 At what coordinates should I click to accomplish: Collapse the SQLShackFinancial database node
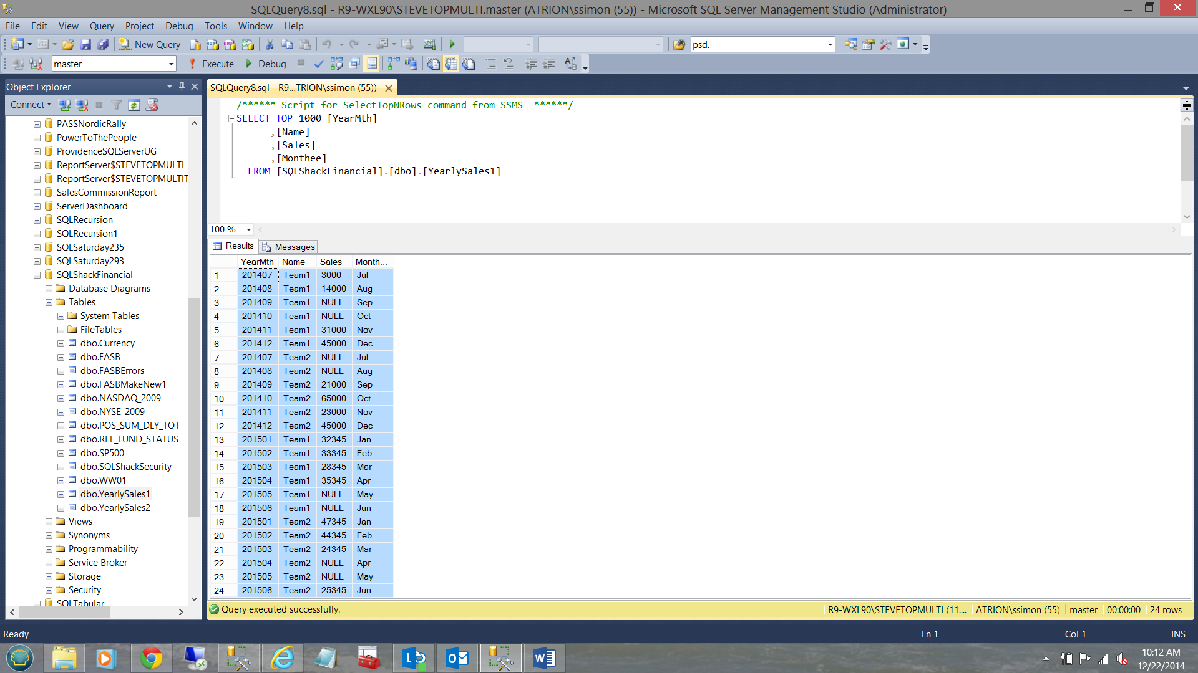37,275
